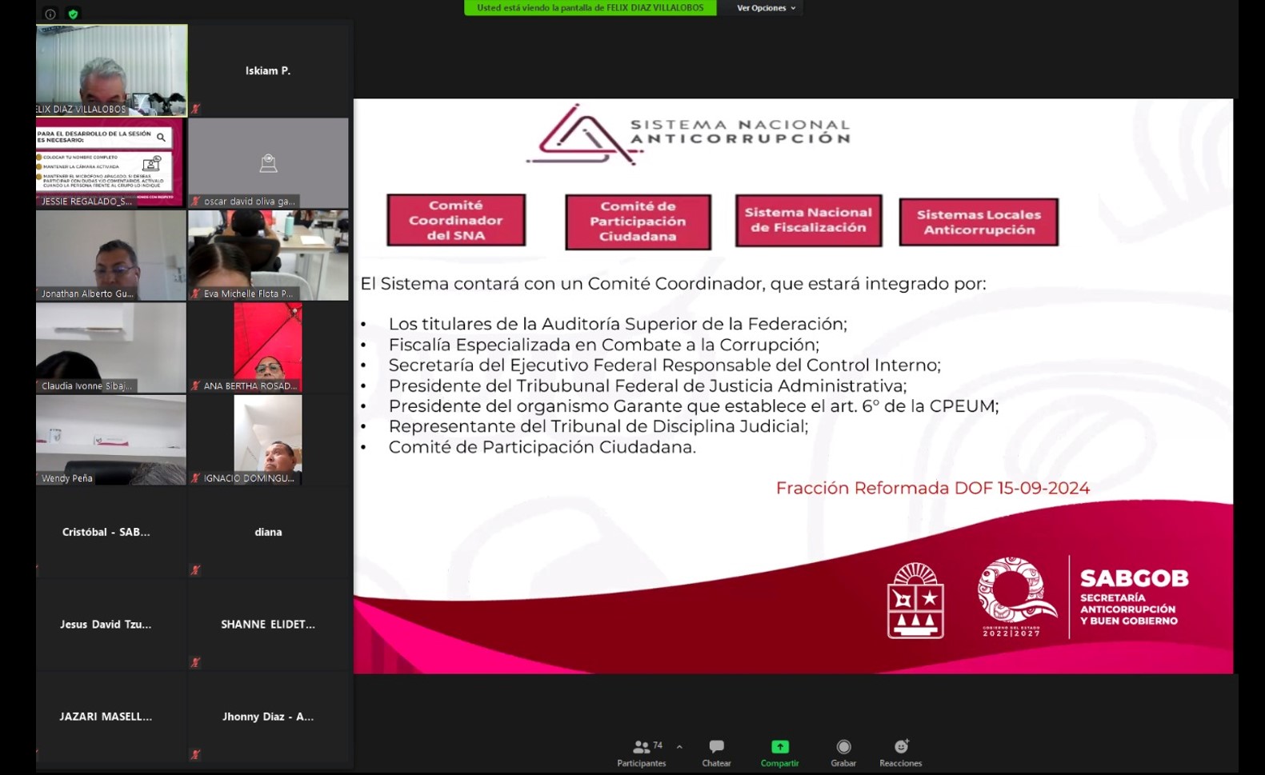Viewport: 1265px width, 775px height.
Task: Click the Sistema Nacional de Fiscalización box
Action: point(808,220)
